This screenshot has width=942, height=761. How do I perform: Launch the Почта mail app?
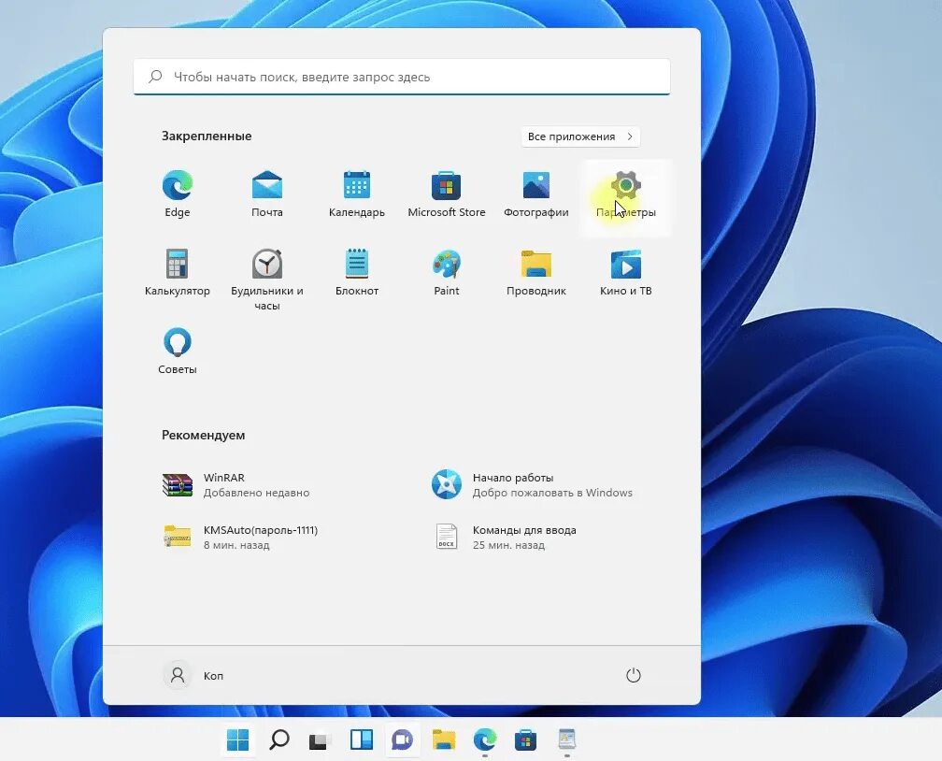pyautogui.click(x=266, y=194)
